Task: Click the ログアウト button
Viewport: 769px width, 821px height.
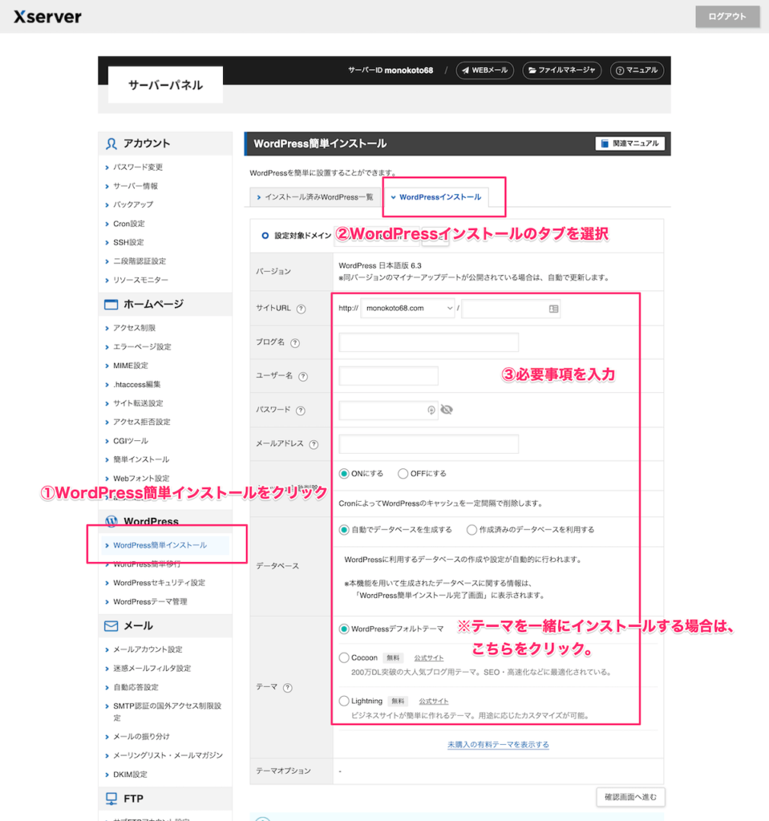Action: (727, 17)
